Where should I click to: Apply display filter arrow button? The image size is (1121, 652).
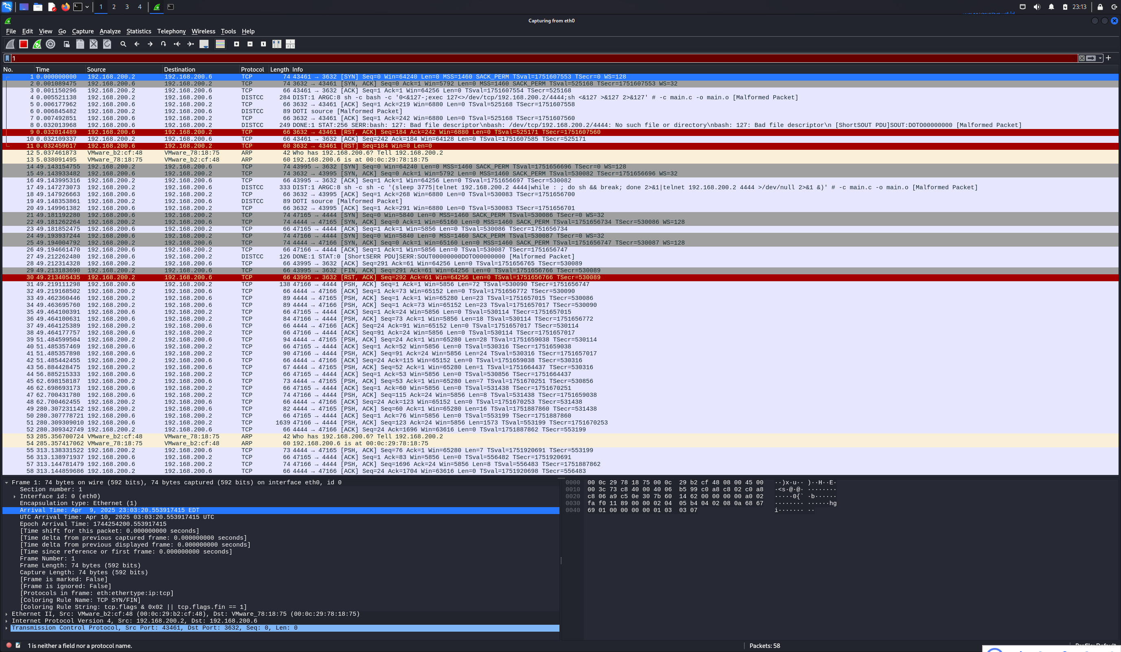tap(1090, 58)
